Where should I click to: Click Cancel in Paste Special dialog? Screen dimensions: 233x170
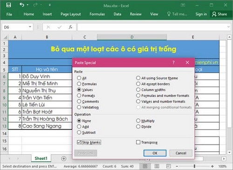tap(181, 153)
